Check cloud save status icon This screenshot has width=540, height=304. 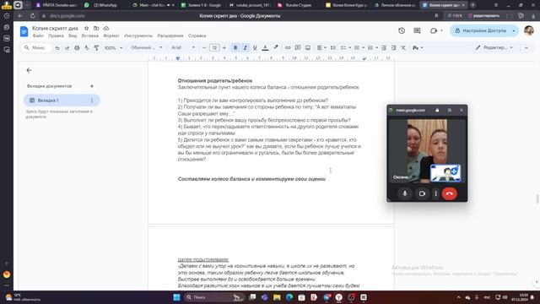106,28
